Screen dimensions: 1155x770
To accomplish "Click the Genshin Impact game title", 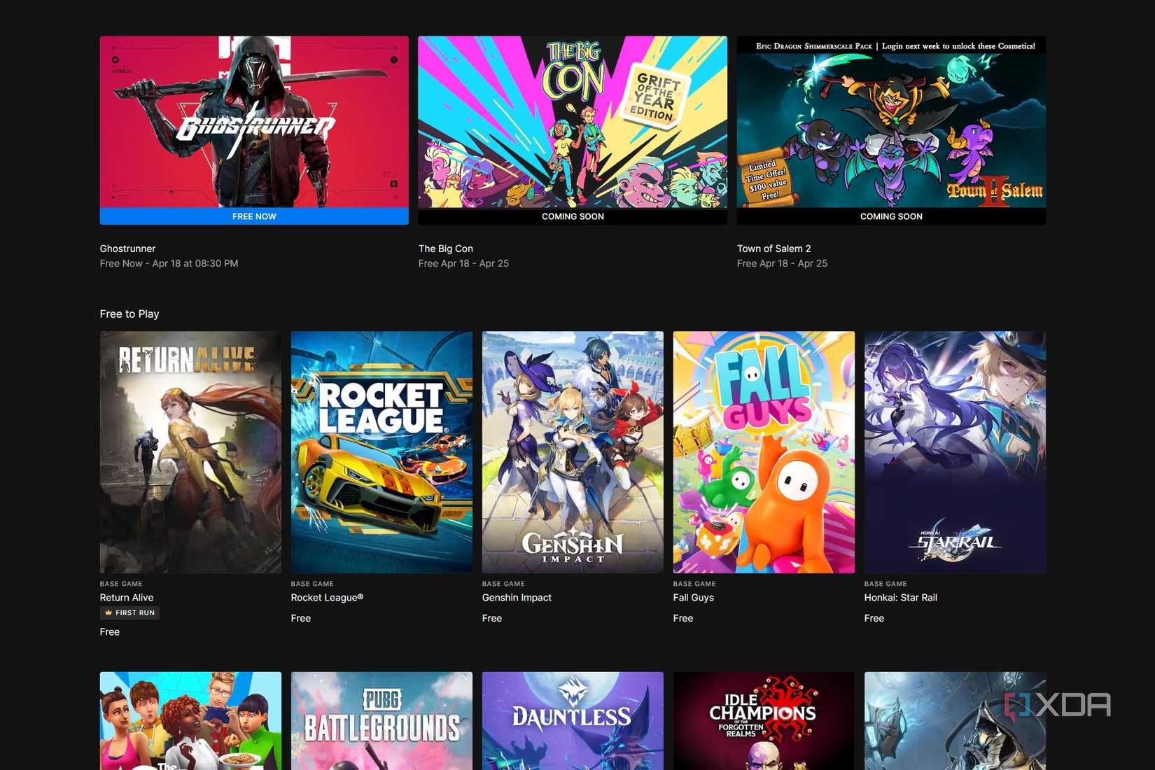I will pyautogui.click(x=517, y=597).
